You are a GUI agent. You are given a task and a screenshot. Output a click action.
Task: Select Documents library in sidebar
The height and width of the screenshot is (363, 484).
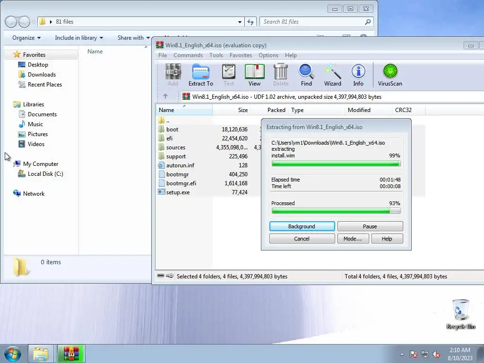[x=38, y=114]
